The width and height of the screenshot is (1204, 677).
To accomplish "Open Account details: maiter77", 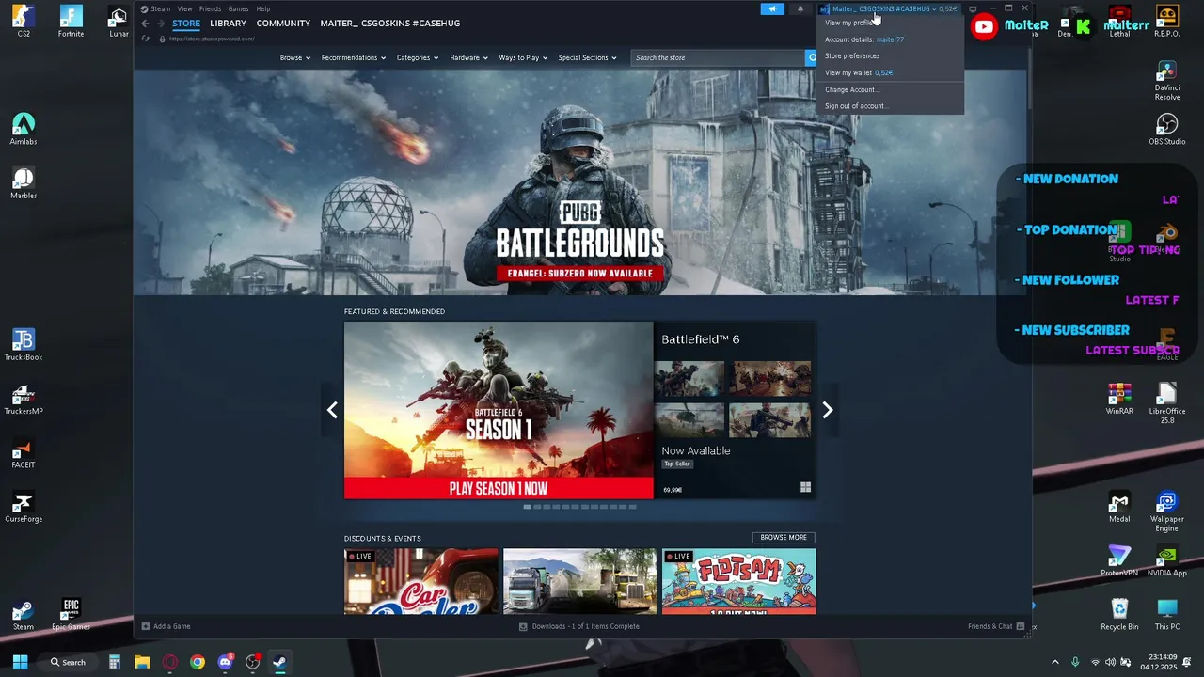I will pos(890,39).
